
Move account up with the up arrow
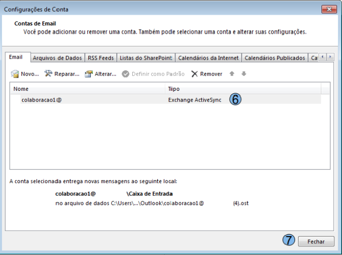pos(232,74)
